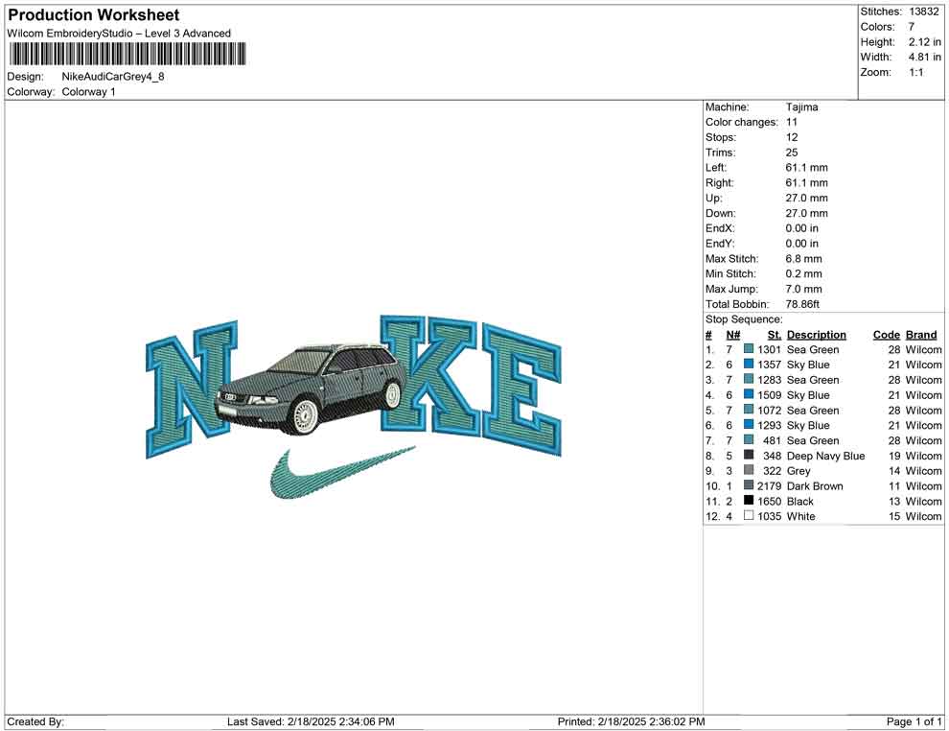Click the Code column header
This screenshot has height=731, width=949.
[x=887, y=334]
